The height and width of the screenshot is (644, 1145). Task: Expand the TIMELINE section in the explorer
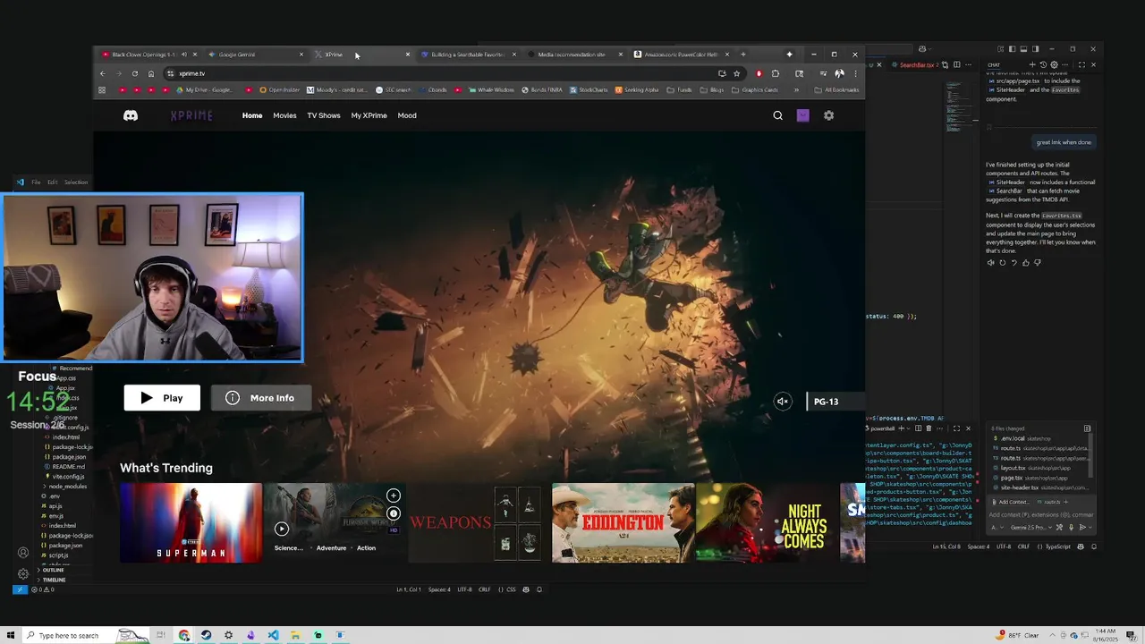click(54, 580)
